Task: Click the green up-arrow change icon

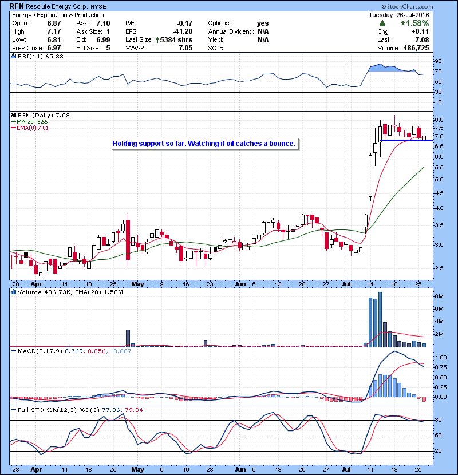Action: point(382,23)
